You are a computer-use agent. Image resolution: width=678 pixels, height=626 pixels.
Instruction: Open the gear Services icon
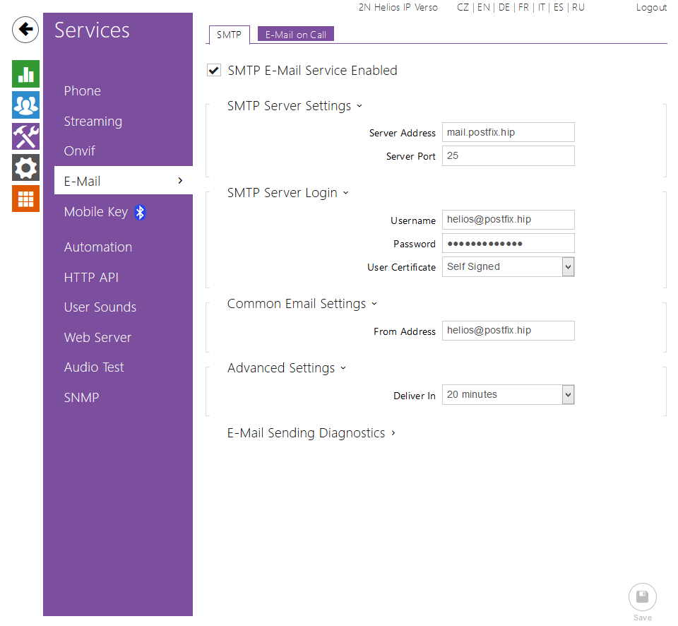pos(25,167)
